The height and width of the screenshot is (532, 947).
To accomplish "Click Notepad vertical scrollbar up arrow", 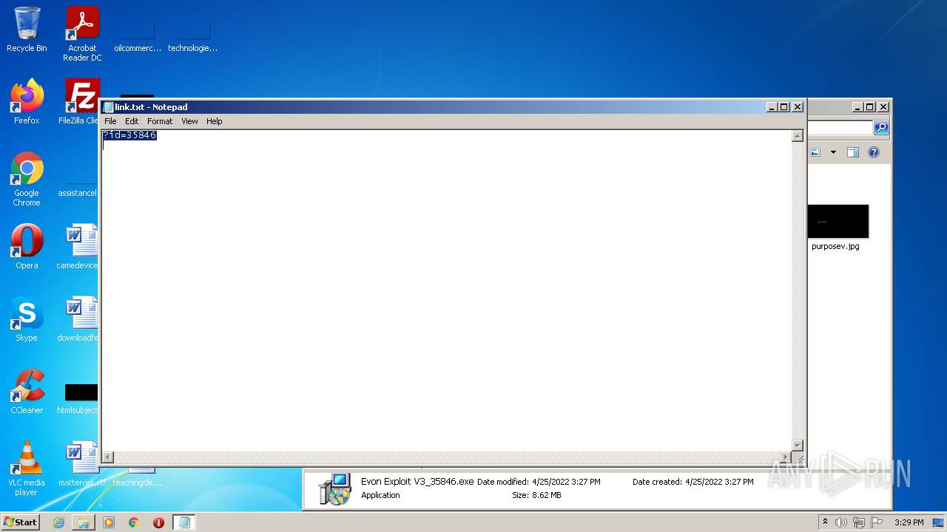I will (798, 136).
